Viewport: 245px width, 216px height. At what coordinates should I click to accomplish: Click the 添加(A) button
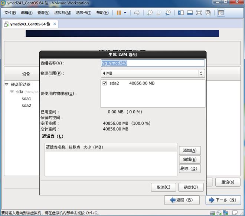(190, 150)
